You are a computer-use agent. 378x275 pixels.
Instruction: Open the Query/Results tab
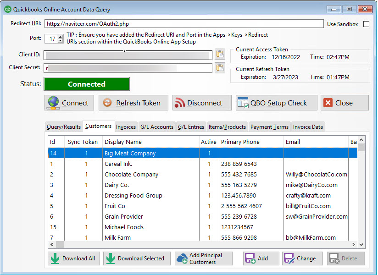(64, 127)
